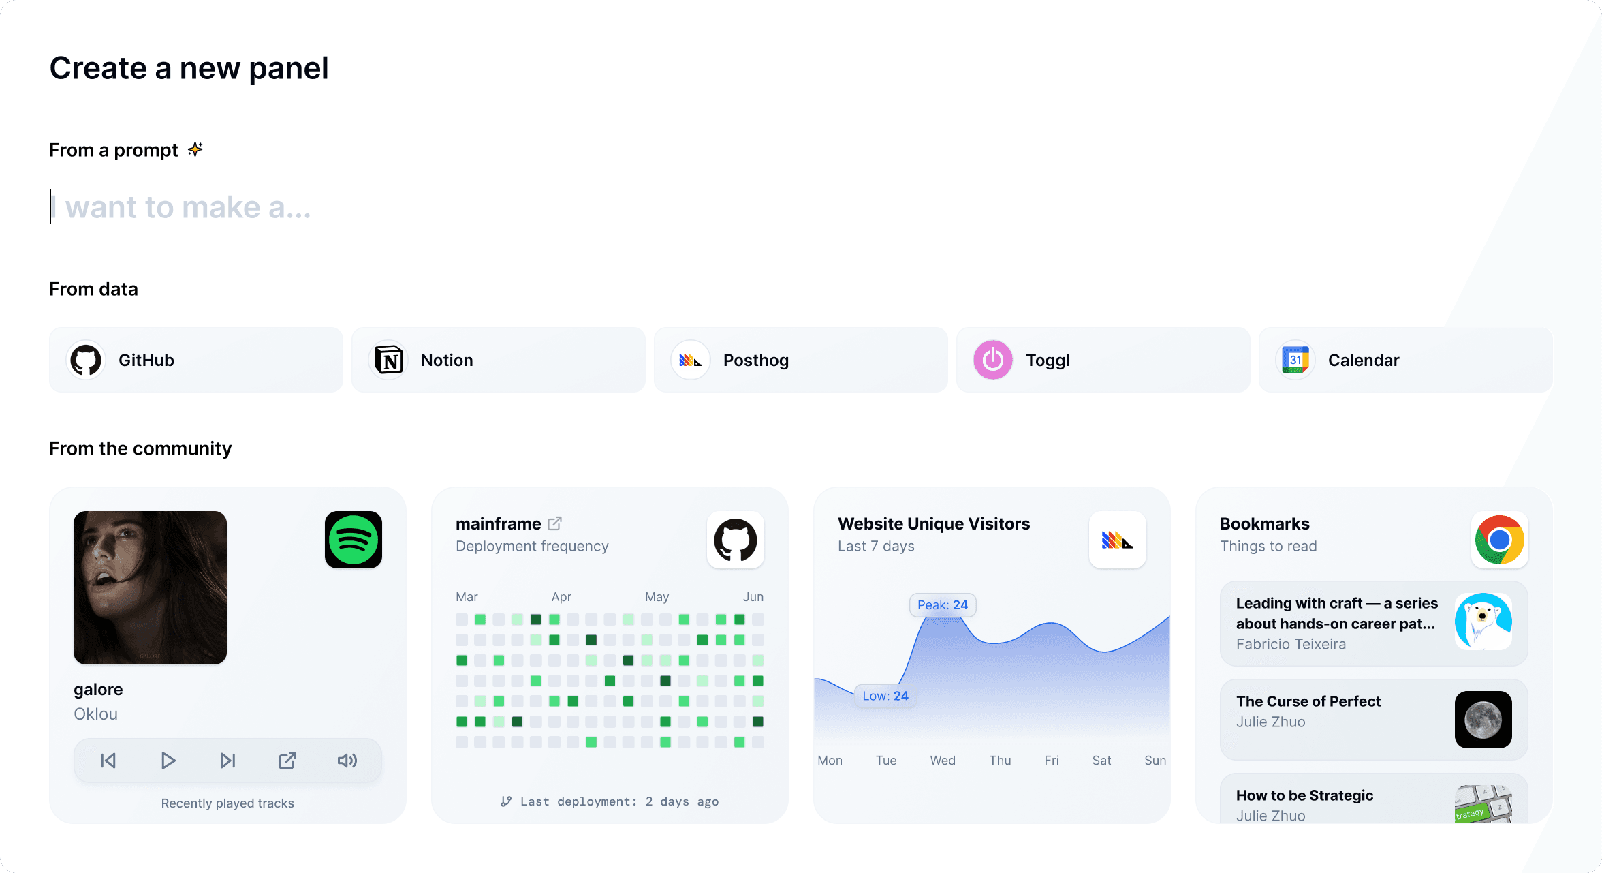This screenshot has width=1602, height=873.
Task: Click the volume speaker icon
Action: pyautogui.click(x=347, y=761)
